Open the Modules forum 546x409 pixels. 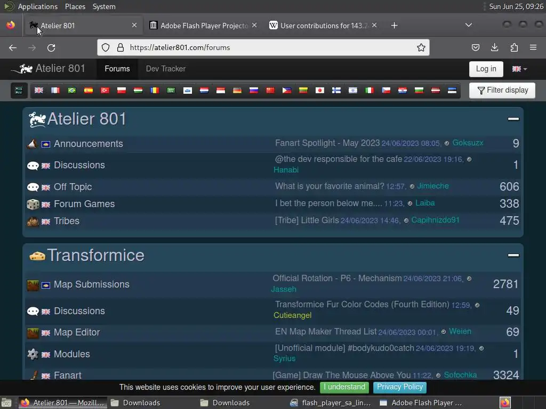point(72,354)
